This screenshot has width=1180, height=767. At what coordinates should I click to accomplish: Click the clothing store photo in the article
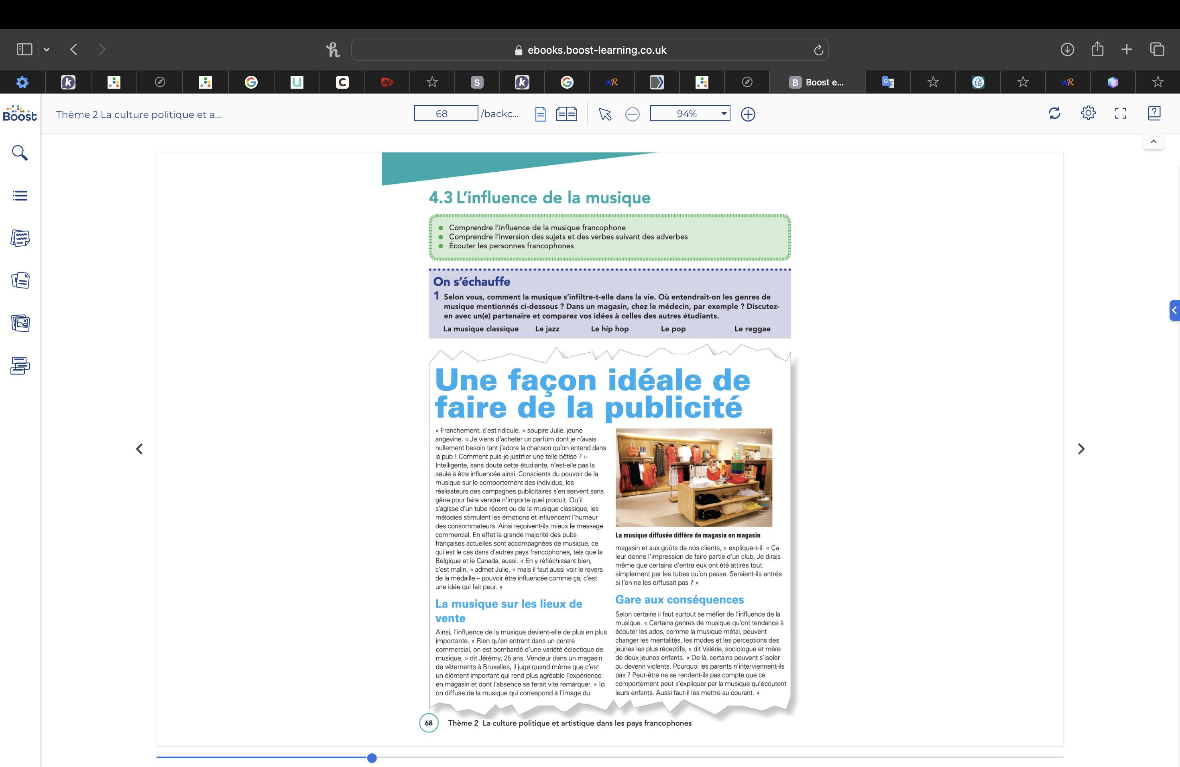click(x=694, y=478)
